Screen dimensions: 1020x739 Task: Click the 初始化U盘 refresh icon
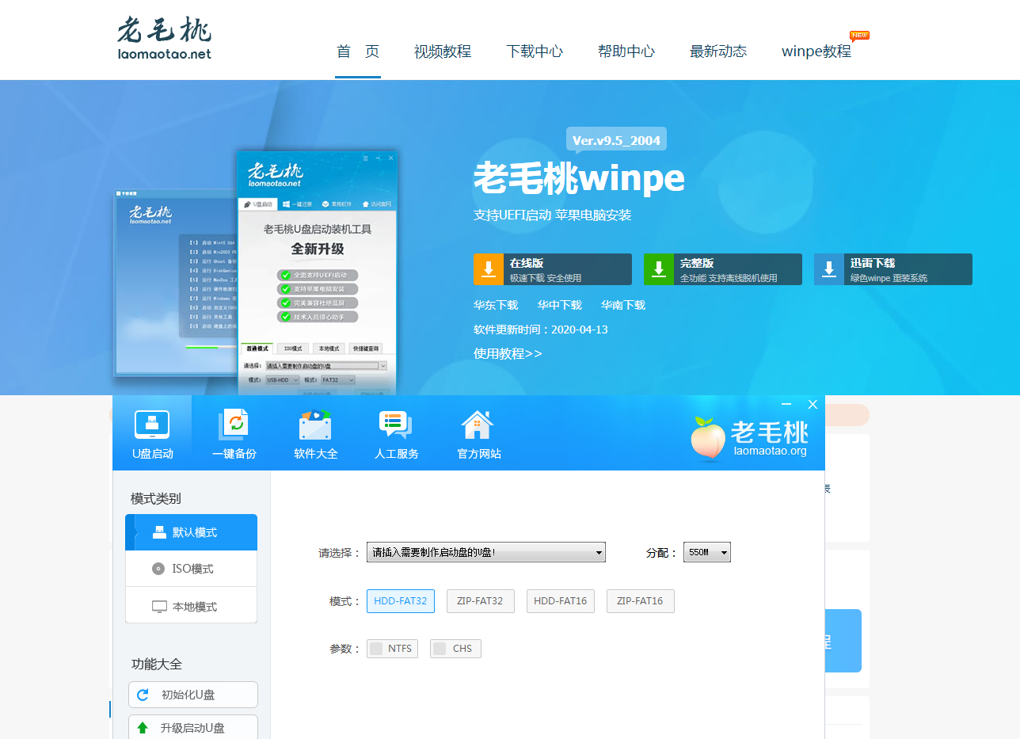143,695
